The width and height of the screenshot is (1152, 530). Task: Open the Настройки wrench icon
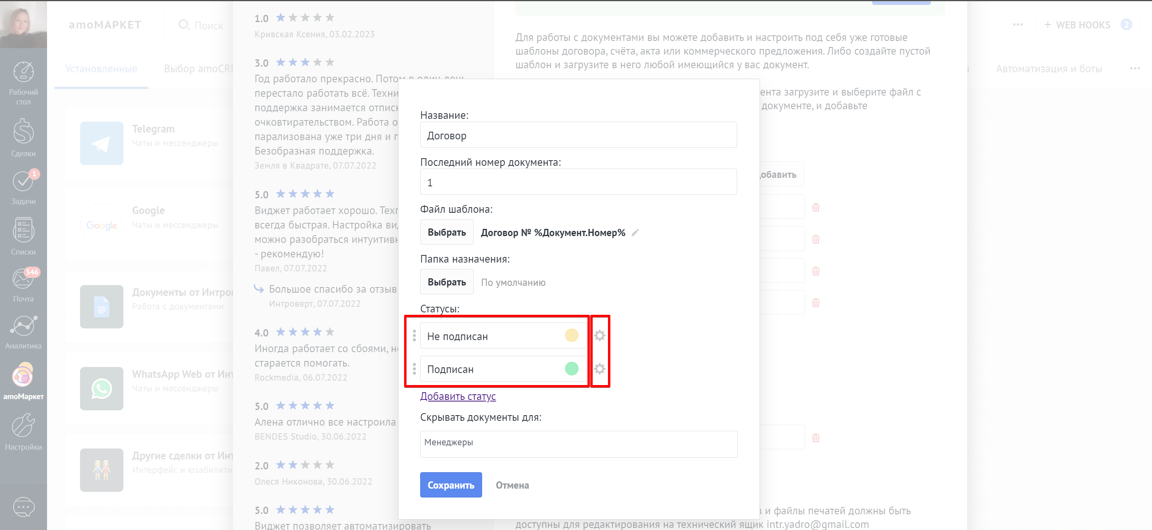pyautogui.click(x=23, y=425)
